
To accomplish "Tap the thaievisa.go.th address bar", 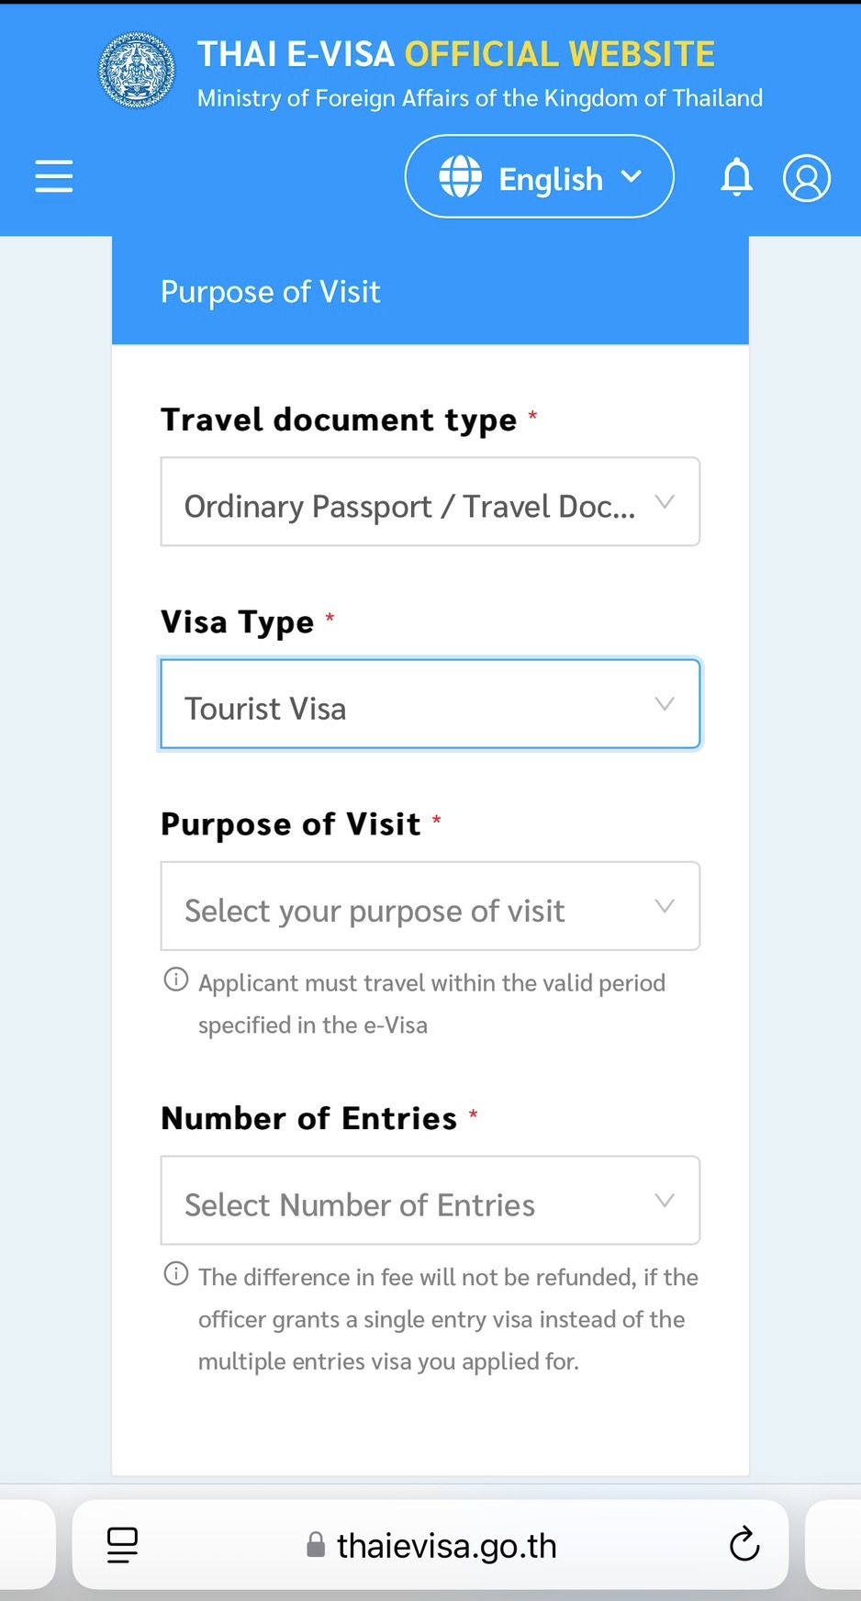I will (447, 1545).
